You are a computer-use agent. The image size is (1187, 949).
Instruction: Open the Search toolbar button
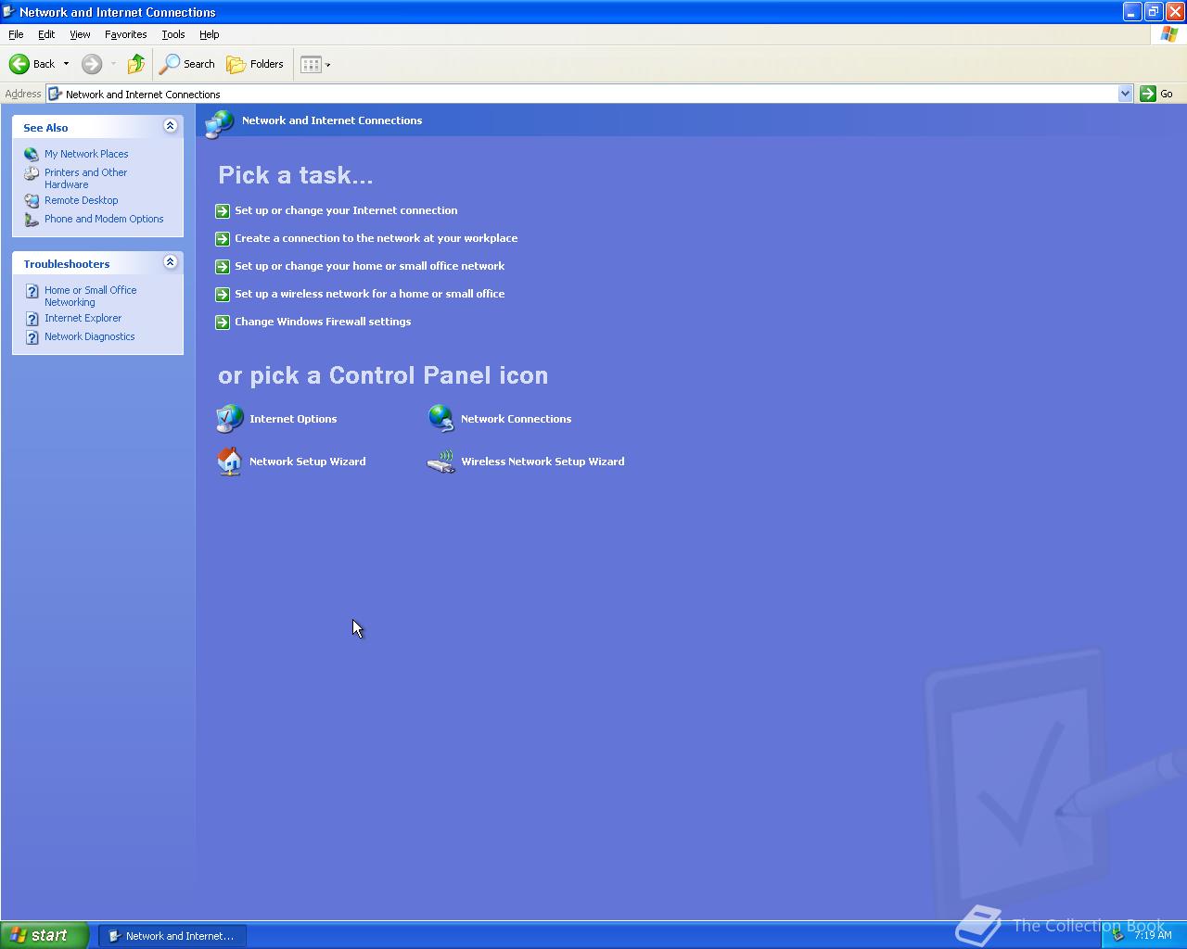[187, 64]
